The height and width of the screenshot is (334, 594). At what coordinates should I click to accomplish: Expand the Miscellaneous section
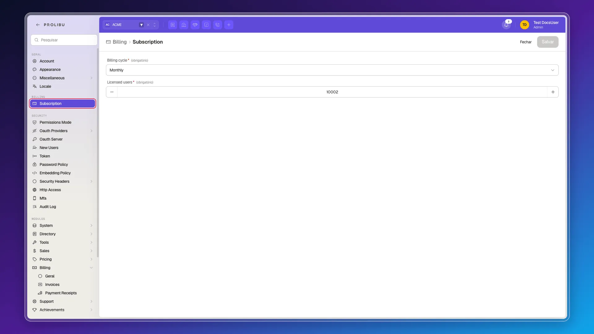(62, 78)
